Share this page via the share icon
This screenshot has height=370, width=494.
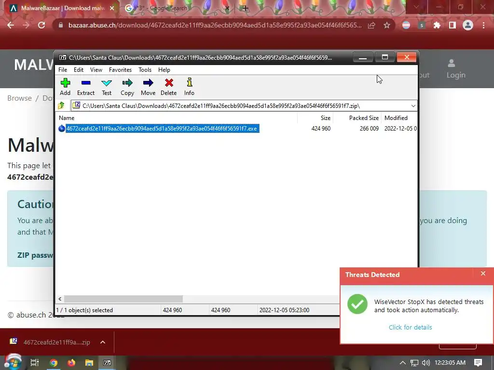[x=371, y=25]
